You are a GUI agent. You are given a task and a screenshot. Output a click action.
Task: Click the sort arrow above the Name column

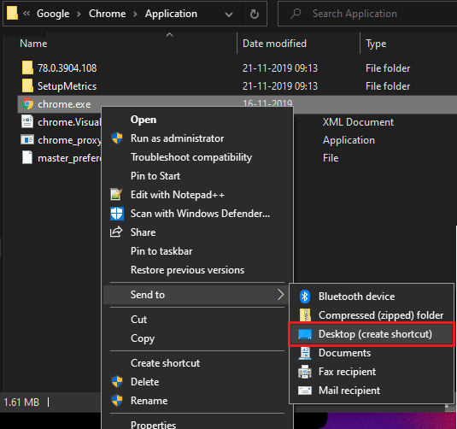169,35
